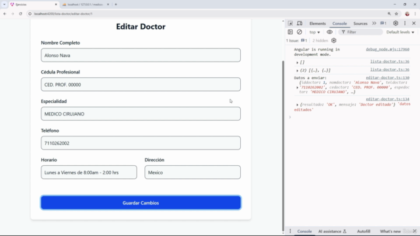Expand the (2) array log entry

[x=297, y=71]
